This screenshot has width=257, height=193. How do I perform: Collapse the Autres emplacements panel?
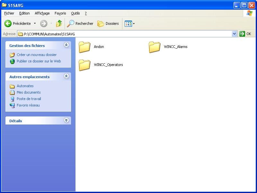click(66, 77)
